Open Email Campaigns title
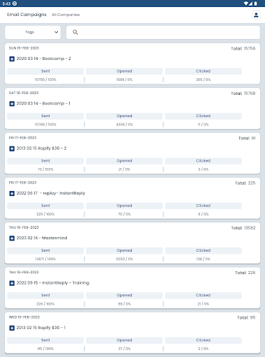Viewport: 265px width, 357px height. (x=26, y=15)
